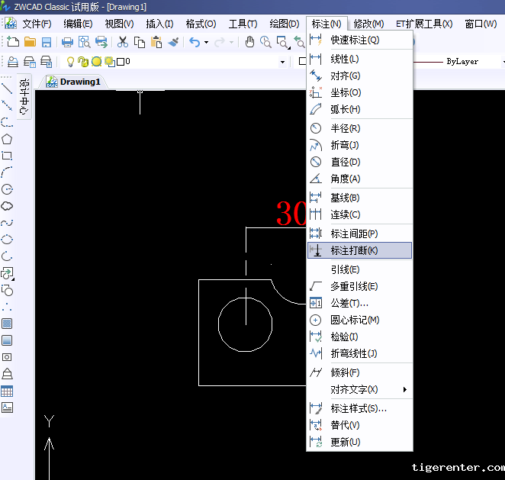
Task: Choose 折弯线性(J) menu item
Action: point(360,353)
